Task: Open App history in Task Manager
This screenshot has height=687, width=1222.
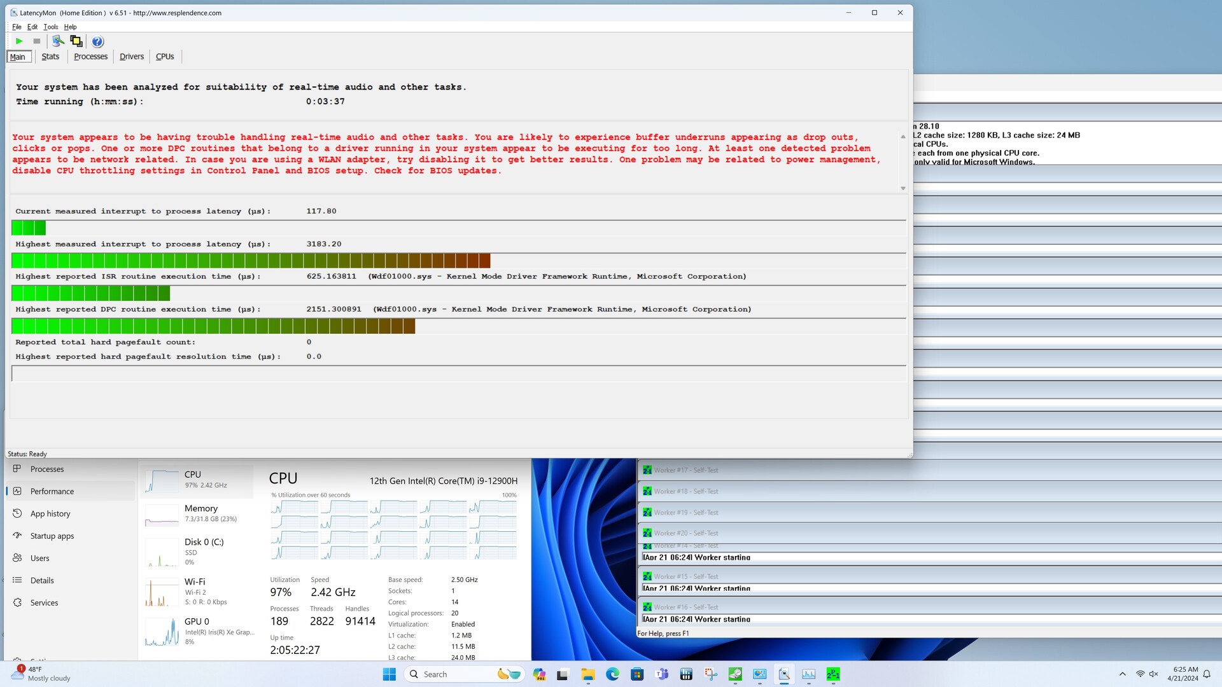Action: tap(50, 513)
